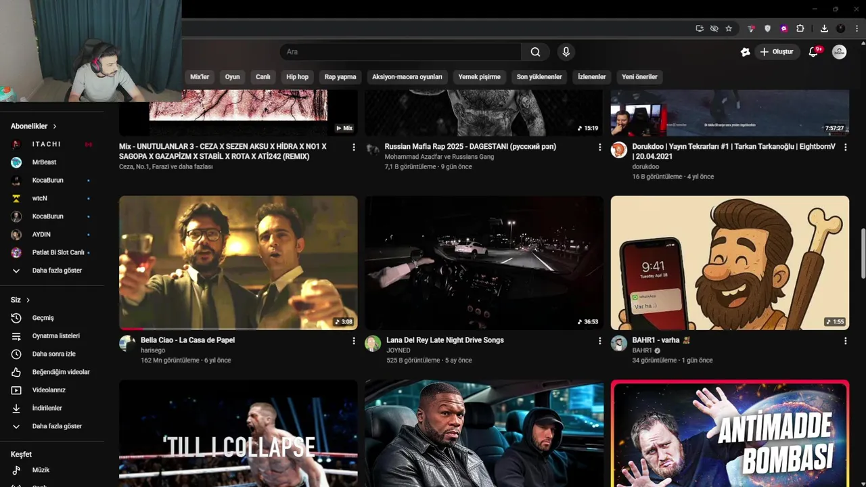Select İzlenenler filter chip
The width and height of the screenshot is (866, 487).
tap(592, 77)
